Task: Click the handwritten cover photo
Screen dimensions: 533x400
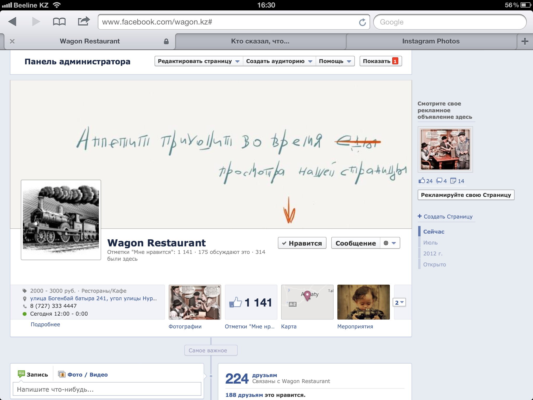Action: [211, 154]
